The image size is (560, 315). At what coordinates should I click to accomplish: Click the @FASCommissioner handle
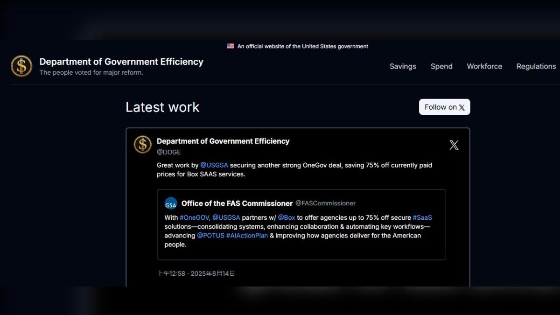325,203
